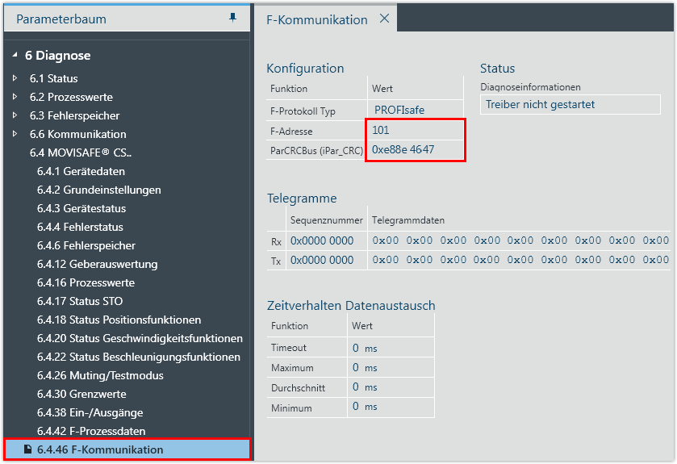Pin the Parameterbaum panel
The width and height of the screenshot is (677, 464).
233,18
